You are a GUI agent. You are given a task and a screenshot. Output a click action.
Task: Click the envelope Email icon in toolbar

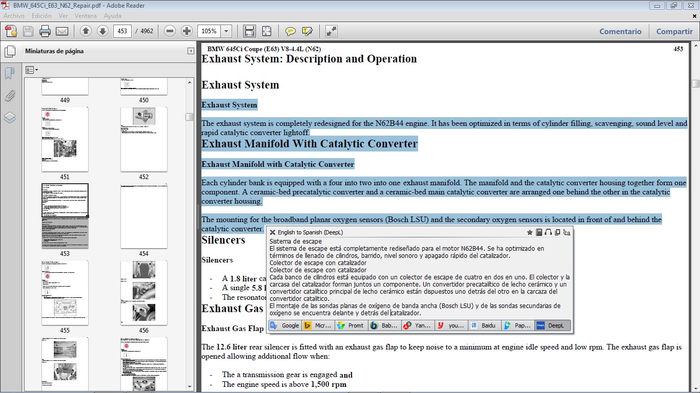(x=62, y=31)
